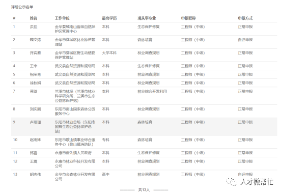Click 森林培育 in row 2
The height and width of the screenshot is (194, 282).
145,40
